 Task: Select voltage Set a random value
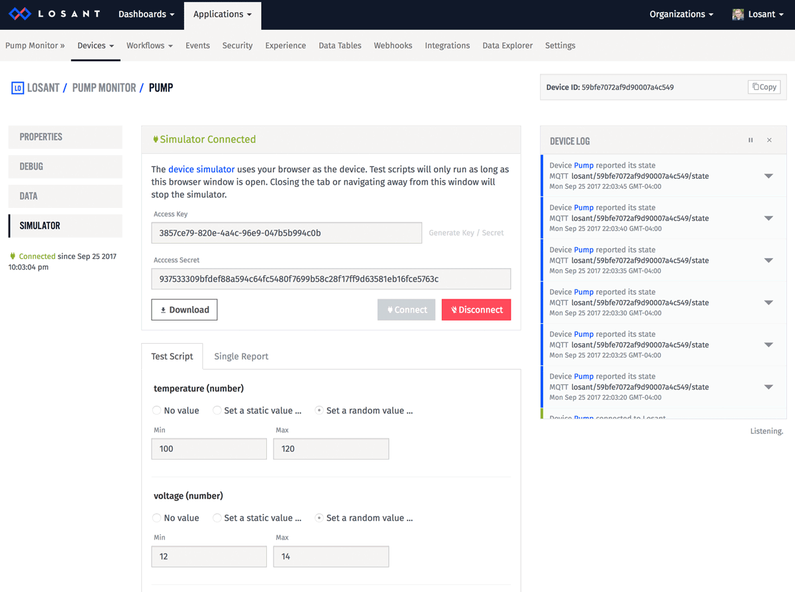pos(319,518)
